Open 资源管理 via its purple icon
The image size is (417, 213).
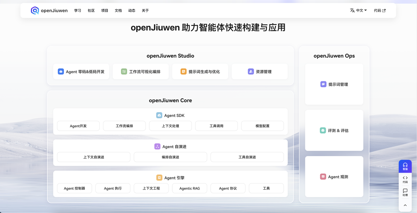pos(251,71)
